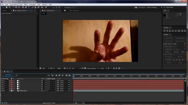
Task: Select the Pan Behind anchor point tool
Action: (19, 7)
